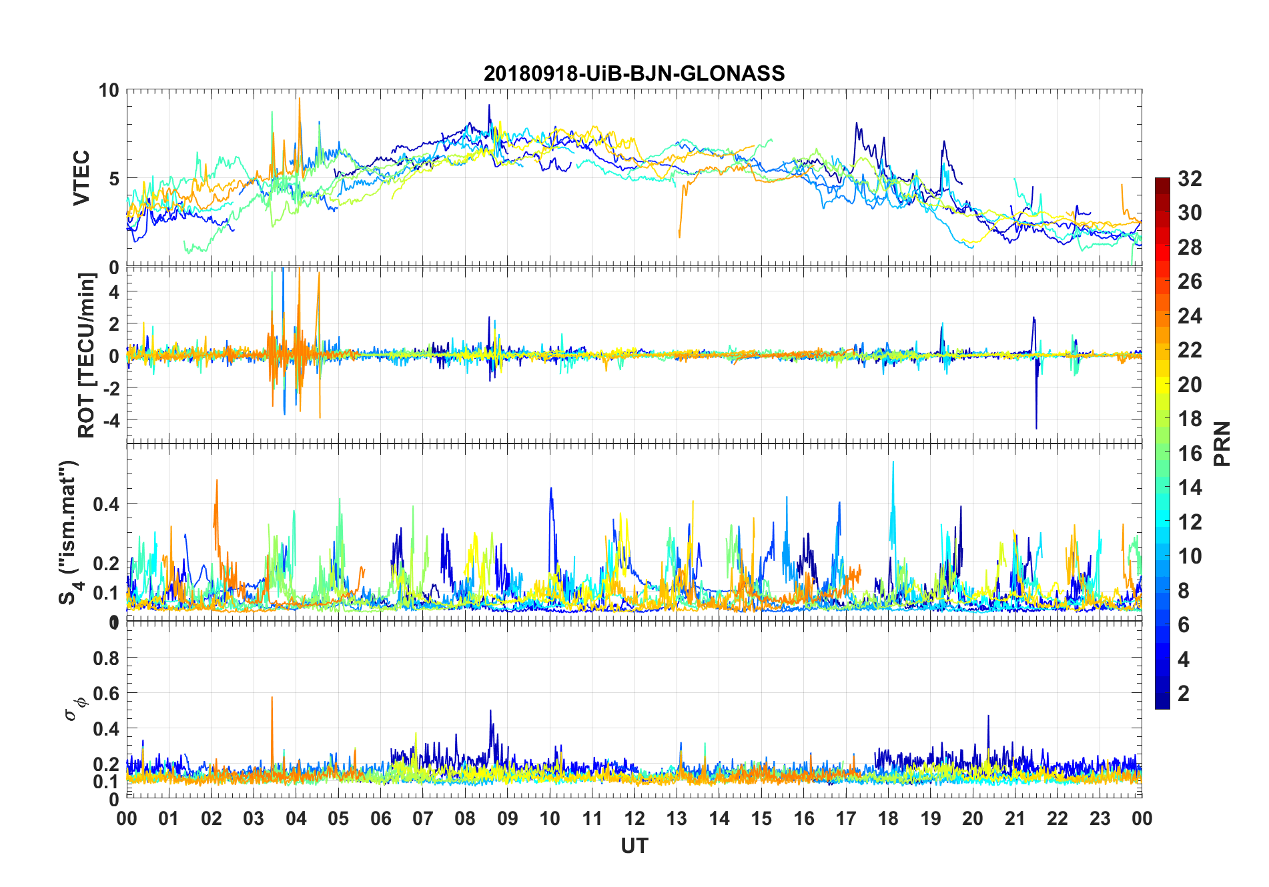
Task: Click the ROT [TECU/min] axis label
Action: tap(87, 355)
